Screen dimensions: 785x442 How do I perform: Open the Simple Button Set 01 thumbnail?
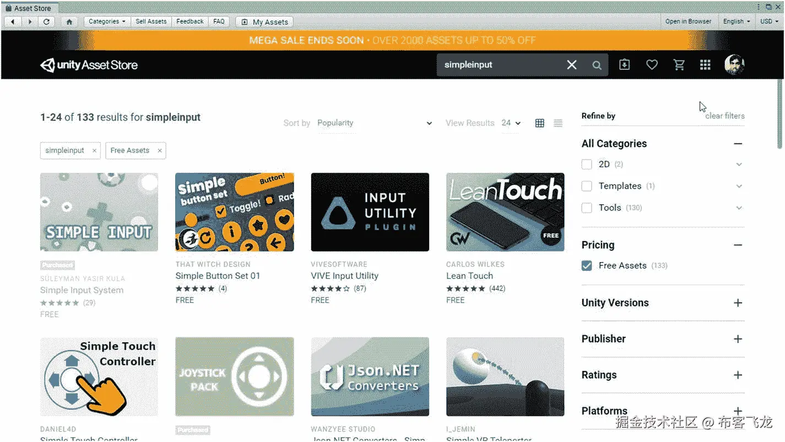pyautogui.click(x=235, y=212)
